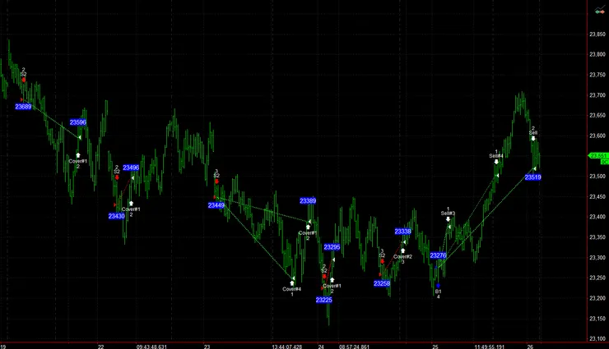Click the 23,150 price axis label

tap(597, 319)
